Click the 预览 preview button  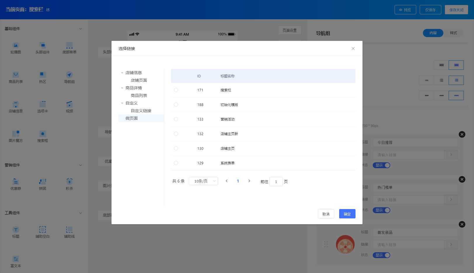pos(405,9)
